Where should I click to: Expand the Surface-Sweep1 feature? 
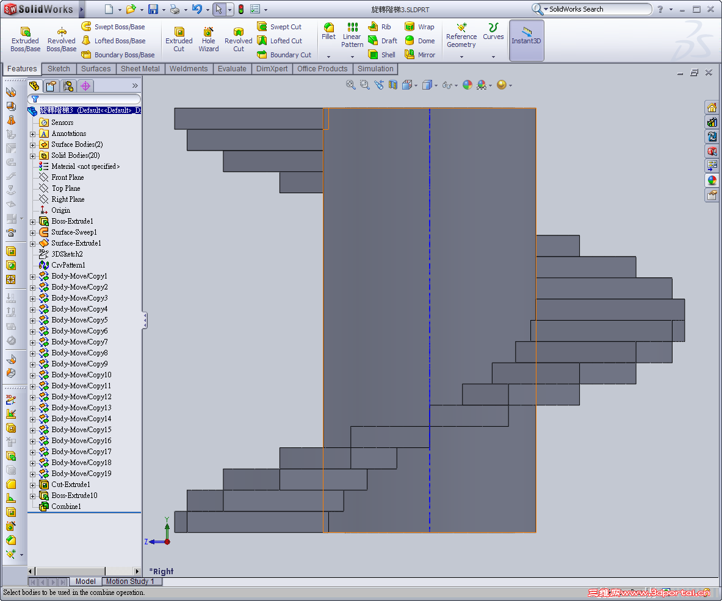point(33,233)
